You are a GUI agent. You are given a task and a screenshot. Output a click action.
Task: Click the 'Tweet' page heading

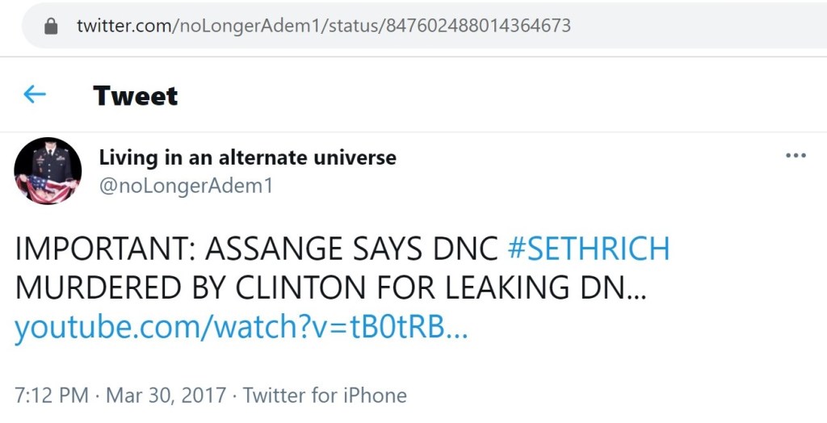tap(136, 96)
